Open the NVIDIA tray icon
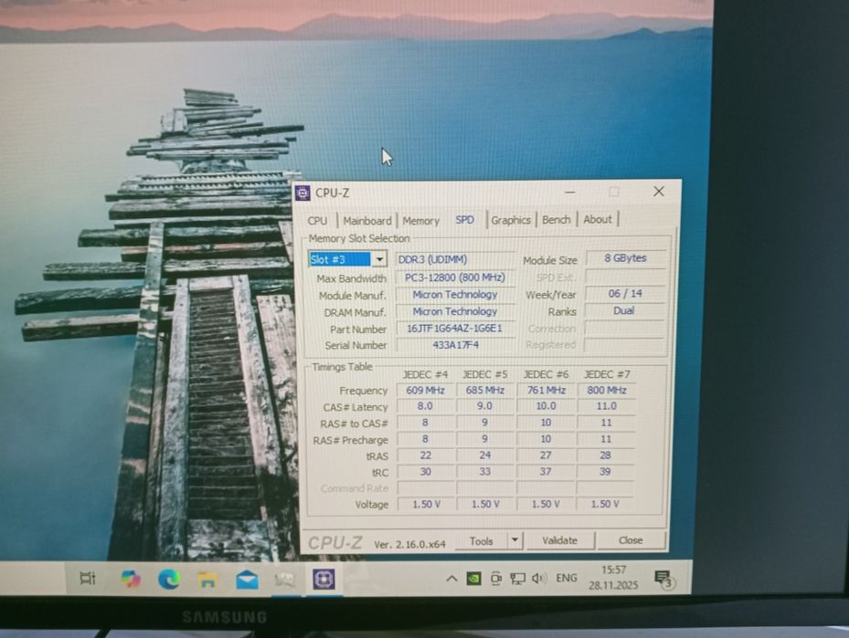Image resolution: width=849 pixels, height=638 pixels. coord(473,579)
